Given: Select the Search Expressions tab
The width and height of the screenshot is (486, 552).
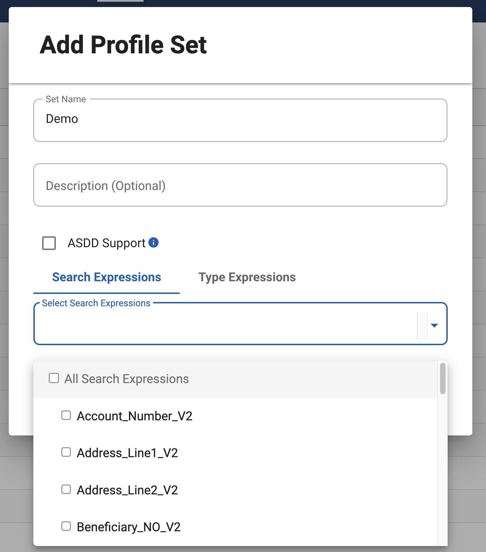Looking at the screenshot, I should coord(106,277).
